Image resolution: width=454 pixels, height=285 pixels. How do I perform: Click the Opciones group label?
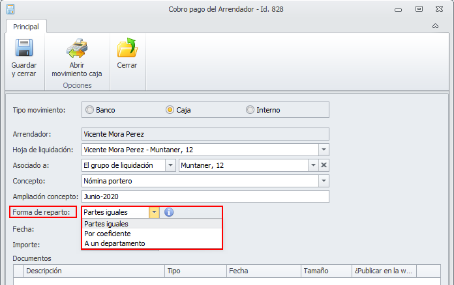[78, 85]
